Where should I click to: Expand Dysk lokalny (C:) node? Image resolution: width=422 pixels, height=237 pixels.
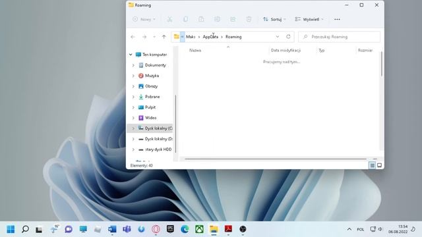[133, 128]
